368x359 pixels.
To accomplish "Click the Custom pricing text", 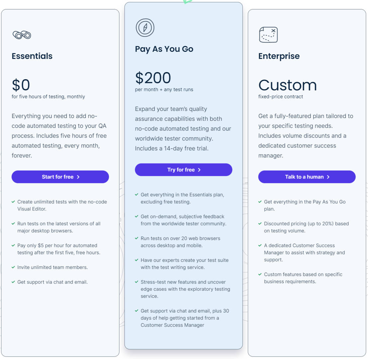I will (x=288, y=86).
